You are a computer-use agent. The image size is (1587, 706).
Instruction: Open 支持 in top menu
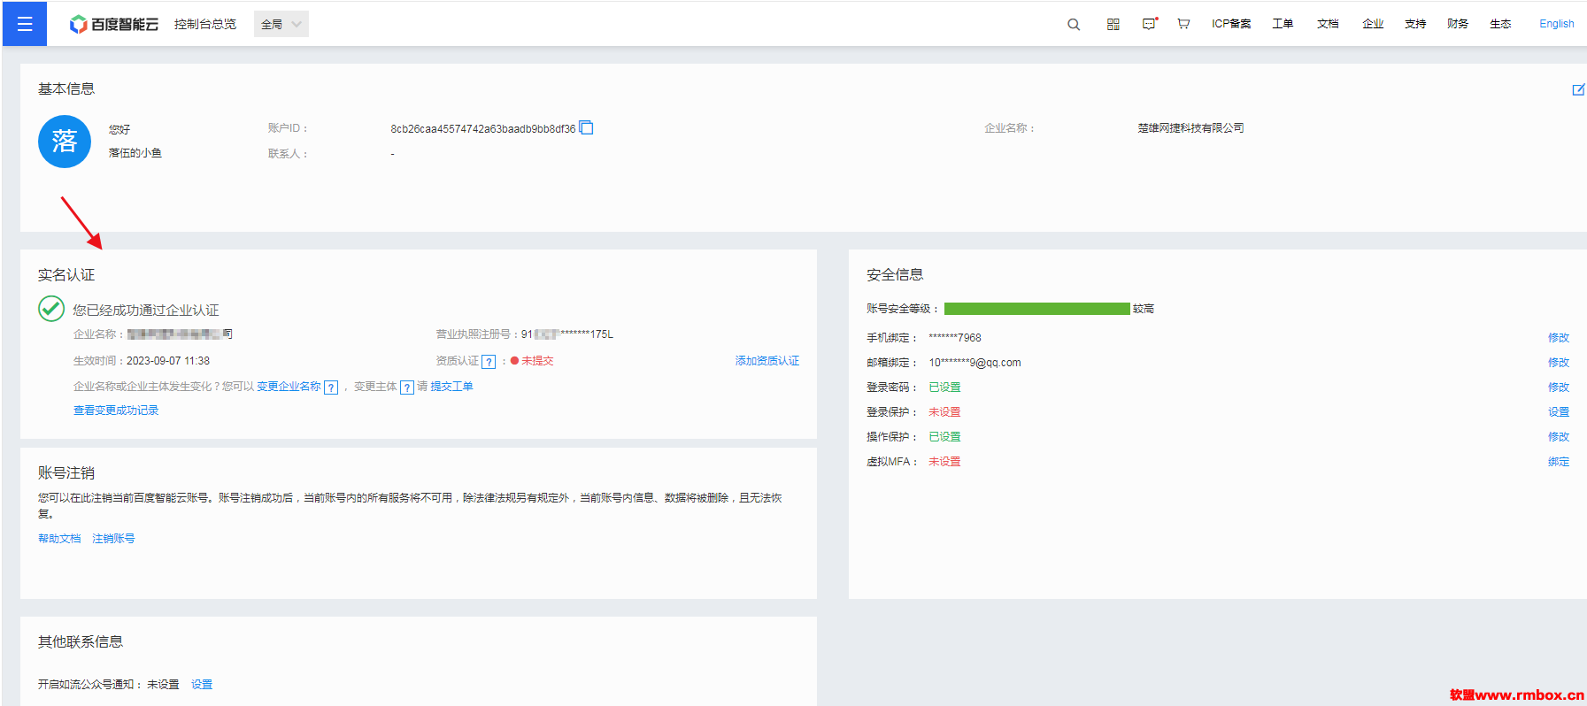(1415, 24)
